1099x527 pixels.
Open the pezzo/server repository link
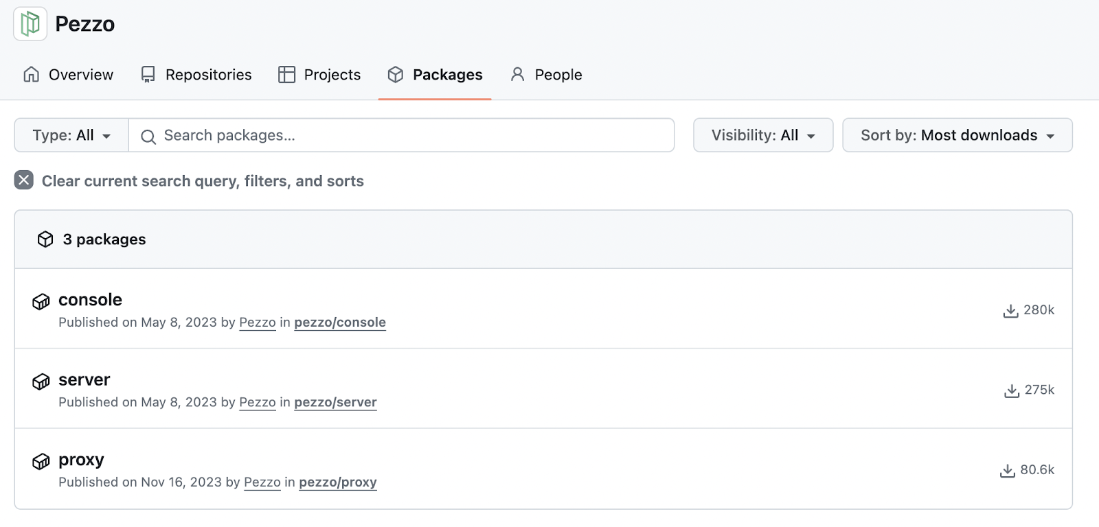coord(335,403)
